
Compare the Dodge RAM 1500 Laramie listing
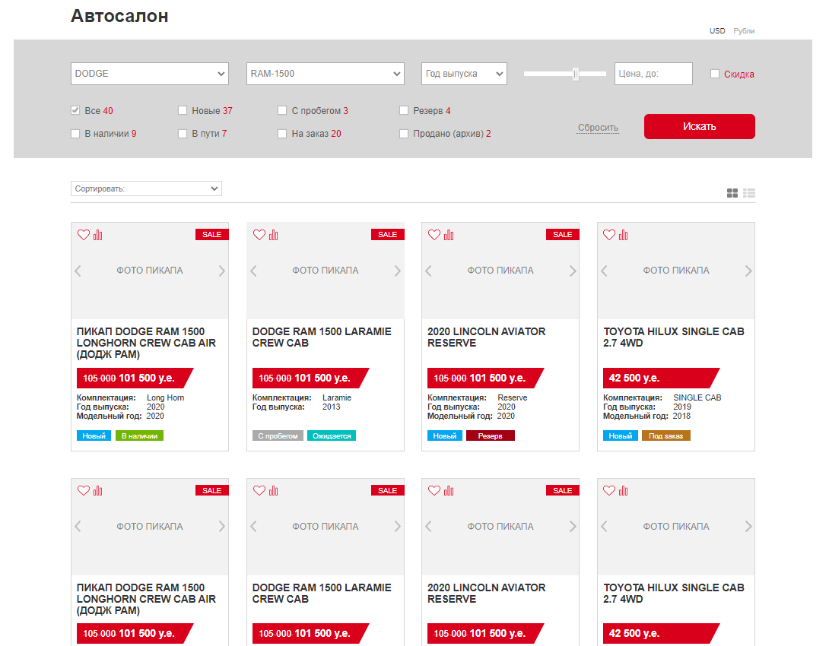(x=273, y=235)
